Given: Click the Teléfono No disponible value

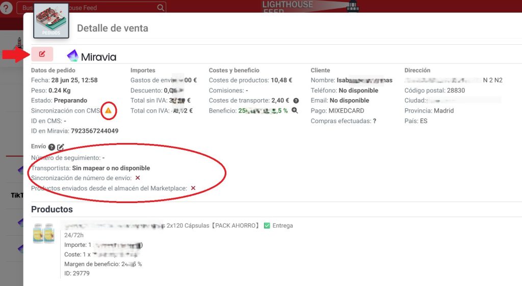Looking at the screenshot, I should 358,91.
